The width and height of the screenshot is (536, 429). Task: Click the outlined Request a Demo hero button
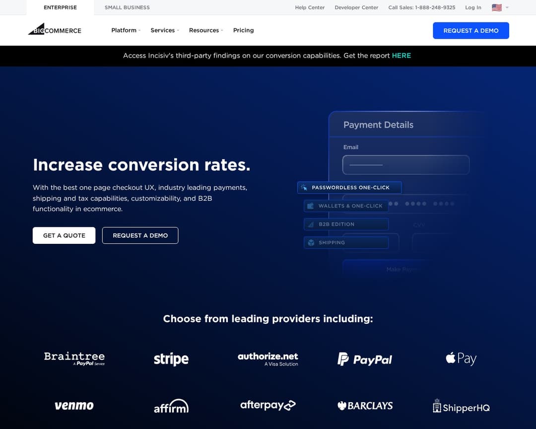pos(140,235)
